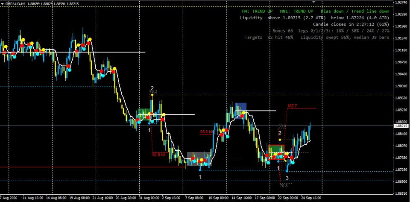Click the '21 Aug 16:00' time axis label
The image size is (410, 202).
tap(103, 198)
